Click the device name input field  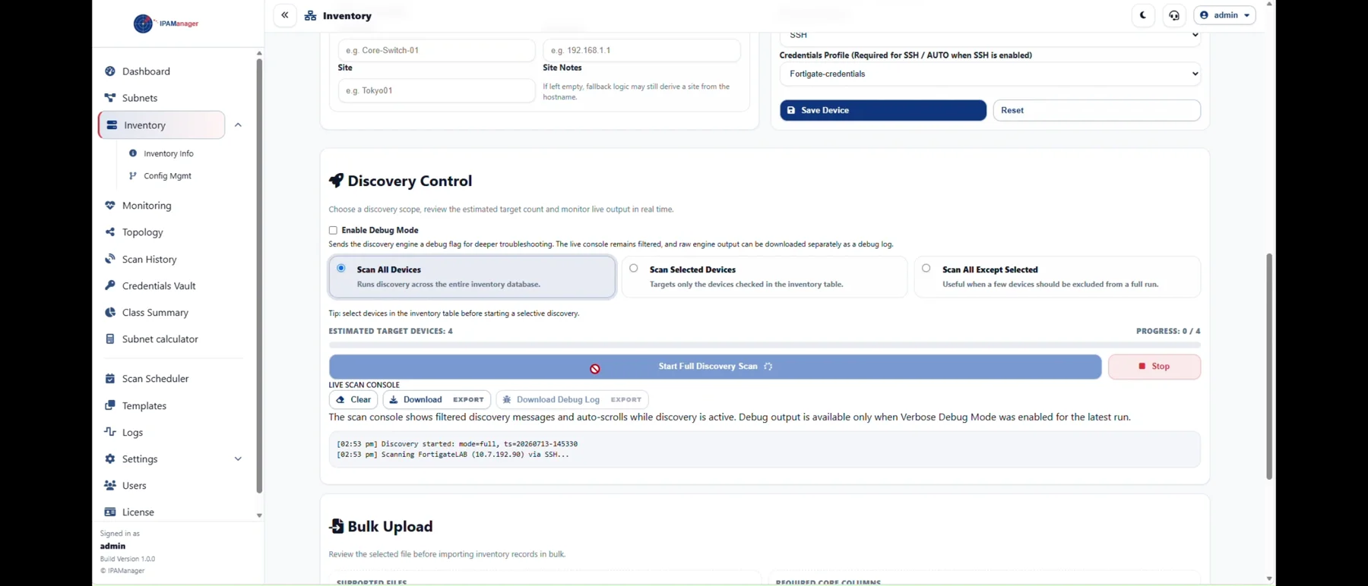(x=436, y=50)
